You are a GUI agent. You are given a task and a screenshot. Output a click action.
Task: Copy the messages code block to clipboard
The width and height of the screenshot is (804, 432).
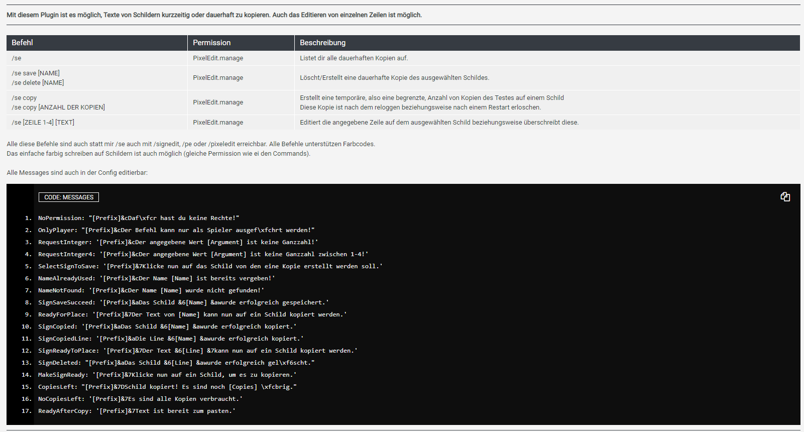click(x=785, y=197)
